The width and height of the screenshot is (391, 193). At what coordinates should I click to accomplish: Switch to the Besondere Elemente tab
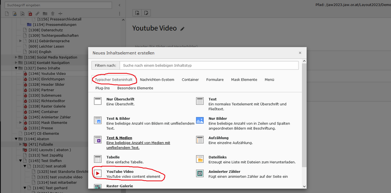135,88
